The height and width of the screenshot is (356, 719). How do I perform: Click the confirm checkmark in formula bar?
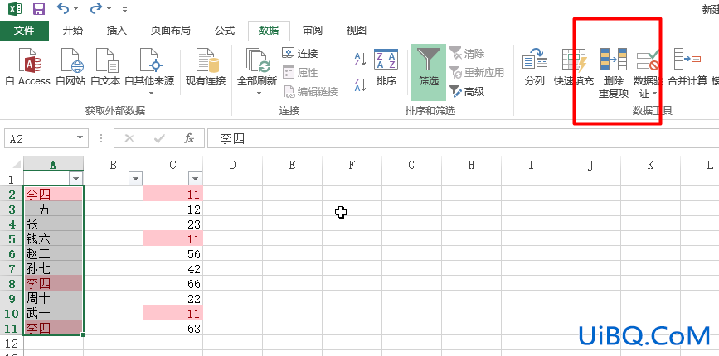click(x=159, y=138)
